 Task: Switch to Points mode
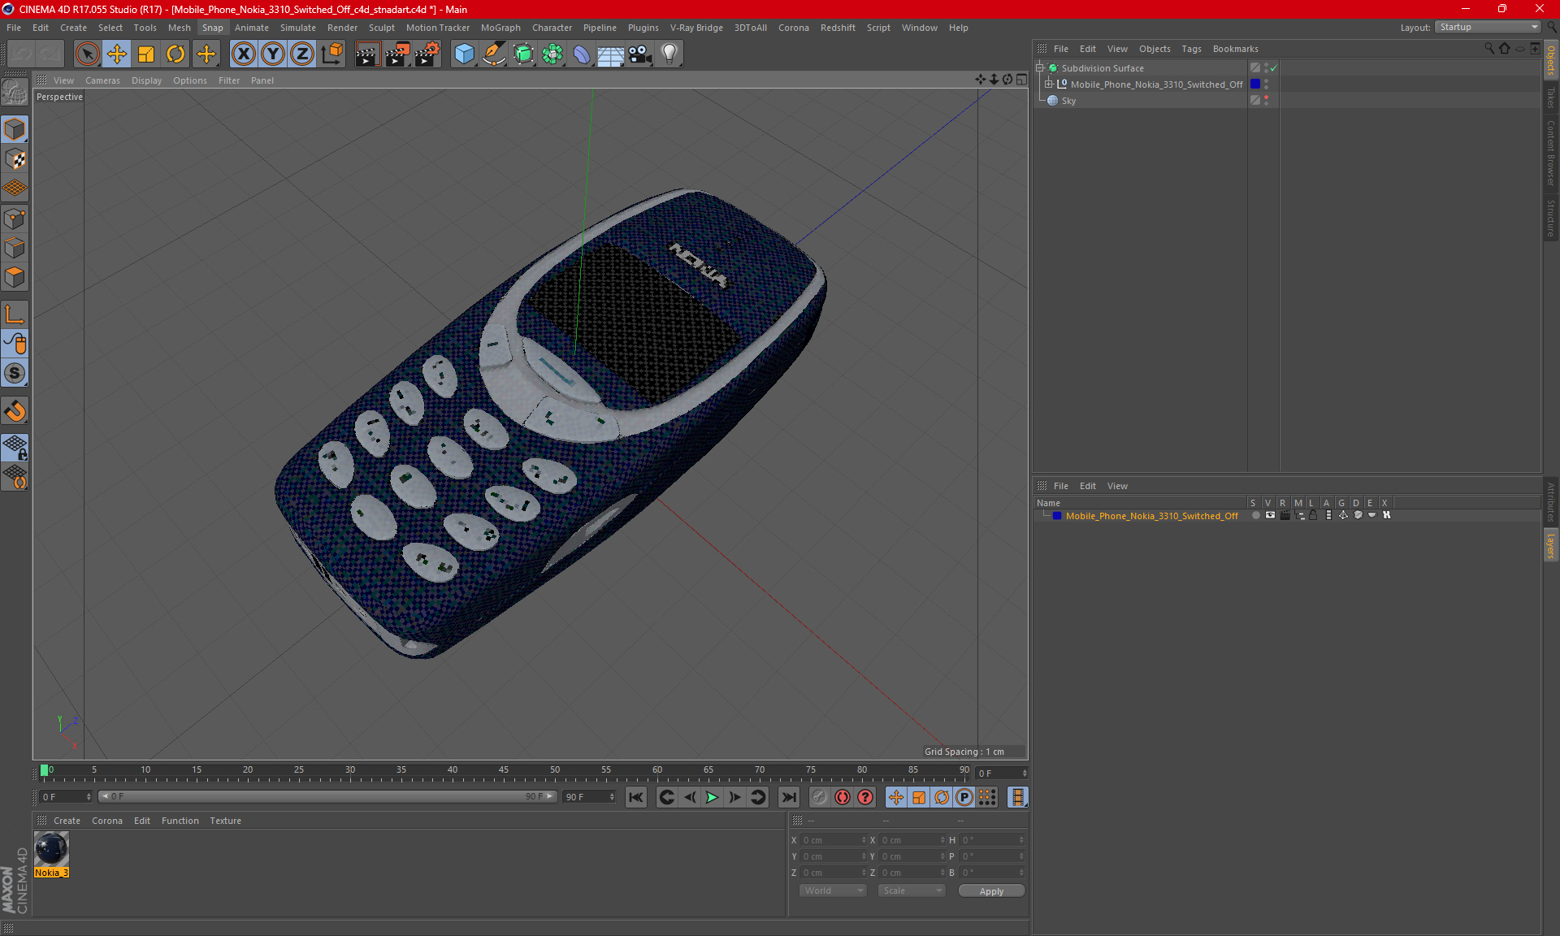click(15, 219)
